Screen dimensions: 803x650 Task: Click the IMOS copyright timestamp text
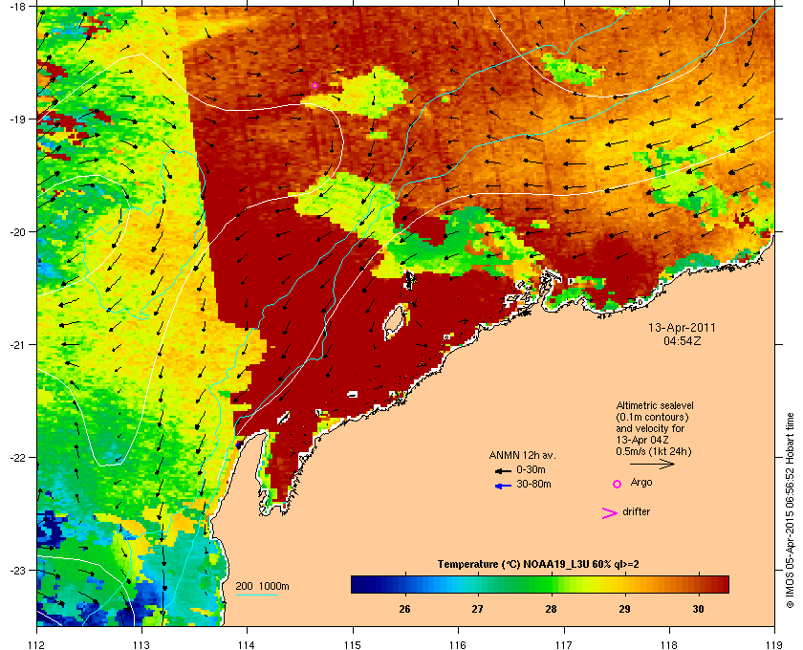(790, 512)
